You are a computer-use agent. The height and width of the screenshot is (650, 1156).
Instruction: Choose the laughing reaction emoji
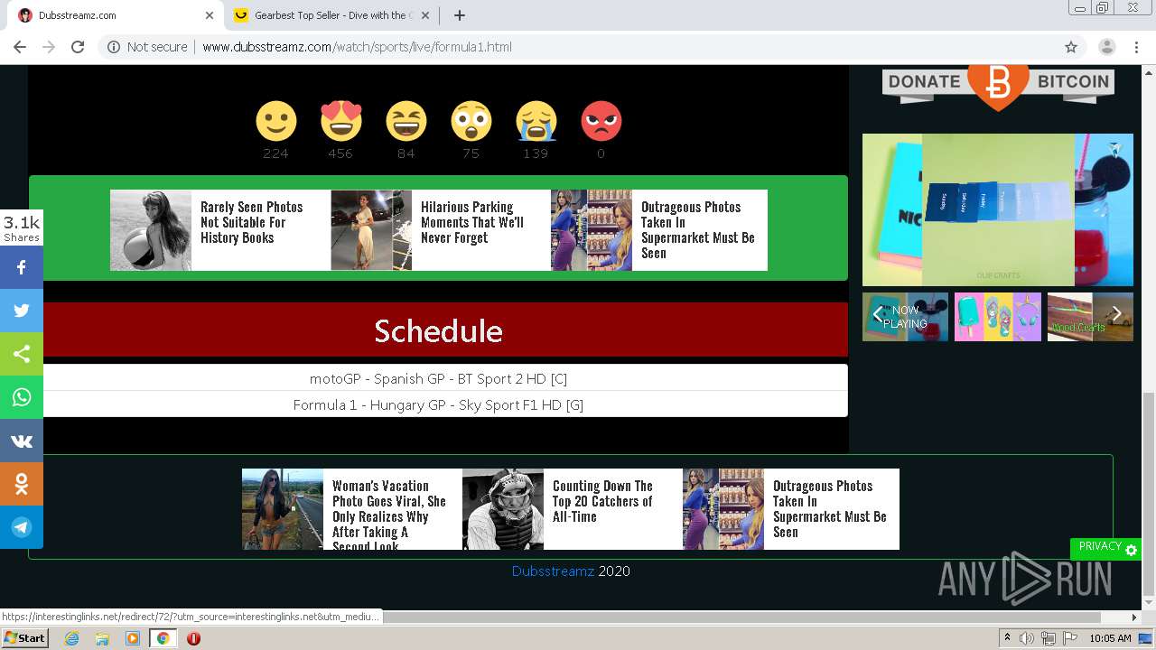tap(406, 121)
